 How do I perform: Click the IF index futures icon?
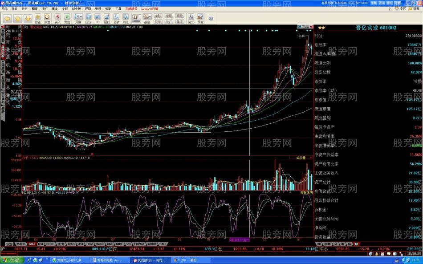coord(136,18)
